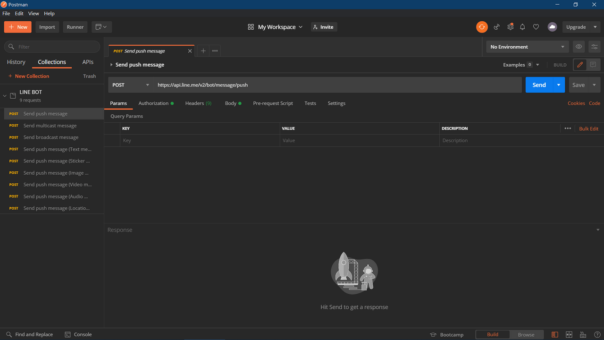Open the comments icon beside BUILD
The image size is (604, 340).
point(593,65)
